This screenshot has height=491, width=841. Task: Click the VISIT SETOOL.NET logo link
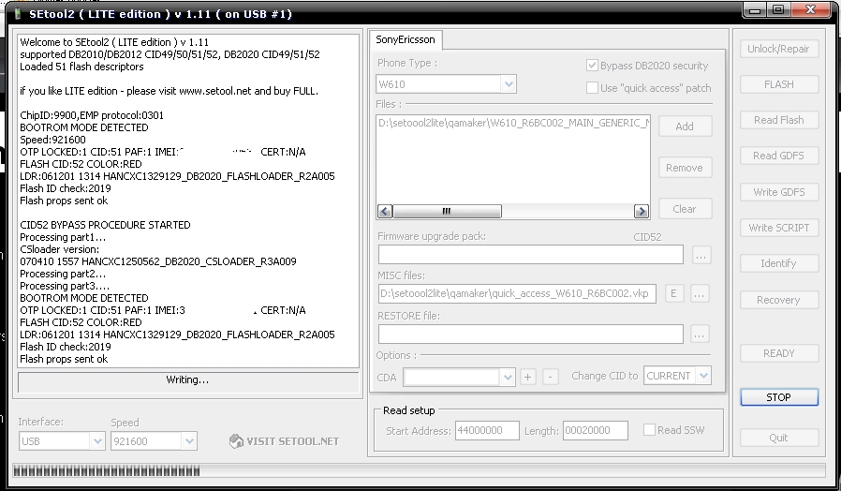point(285,441)
